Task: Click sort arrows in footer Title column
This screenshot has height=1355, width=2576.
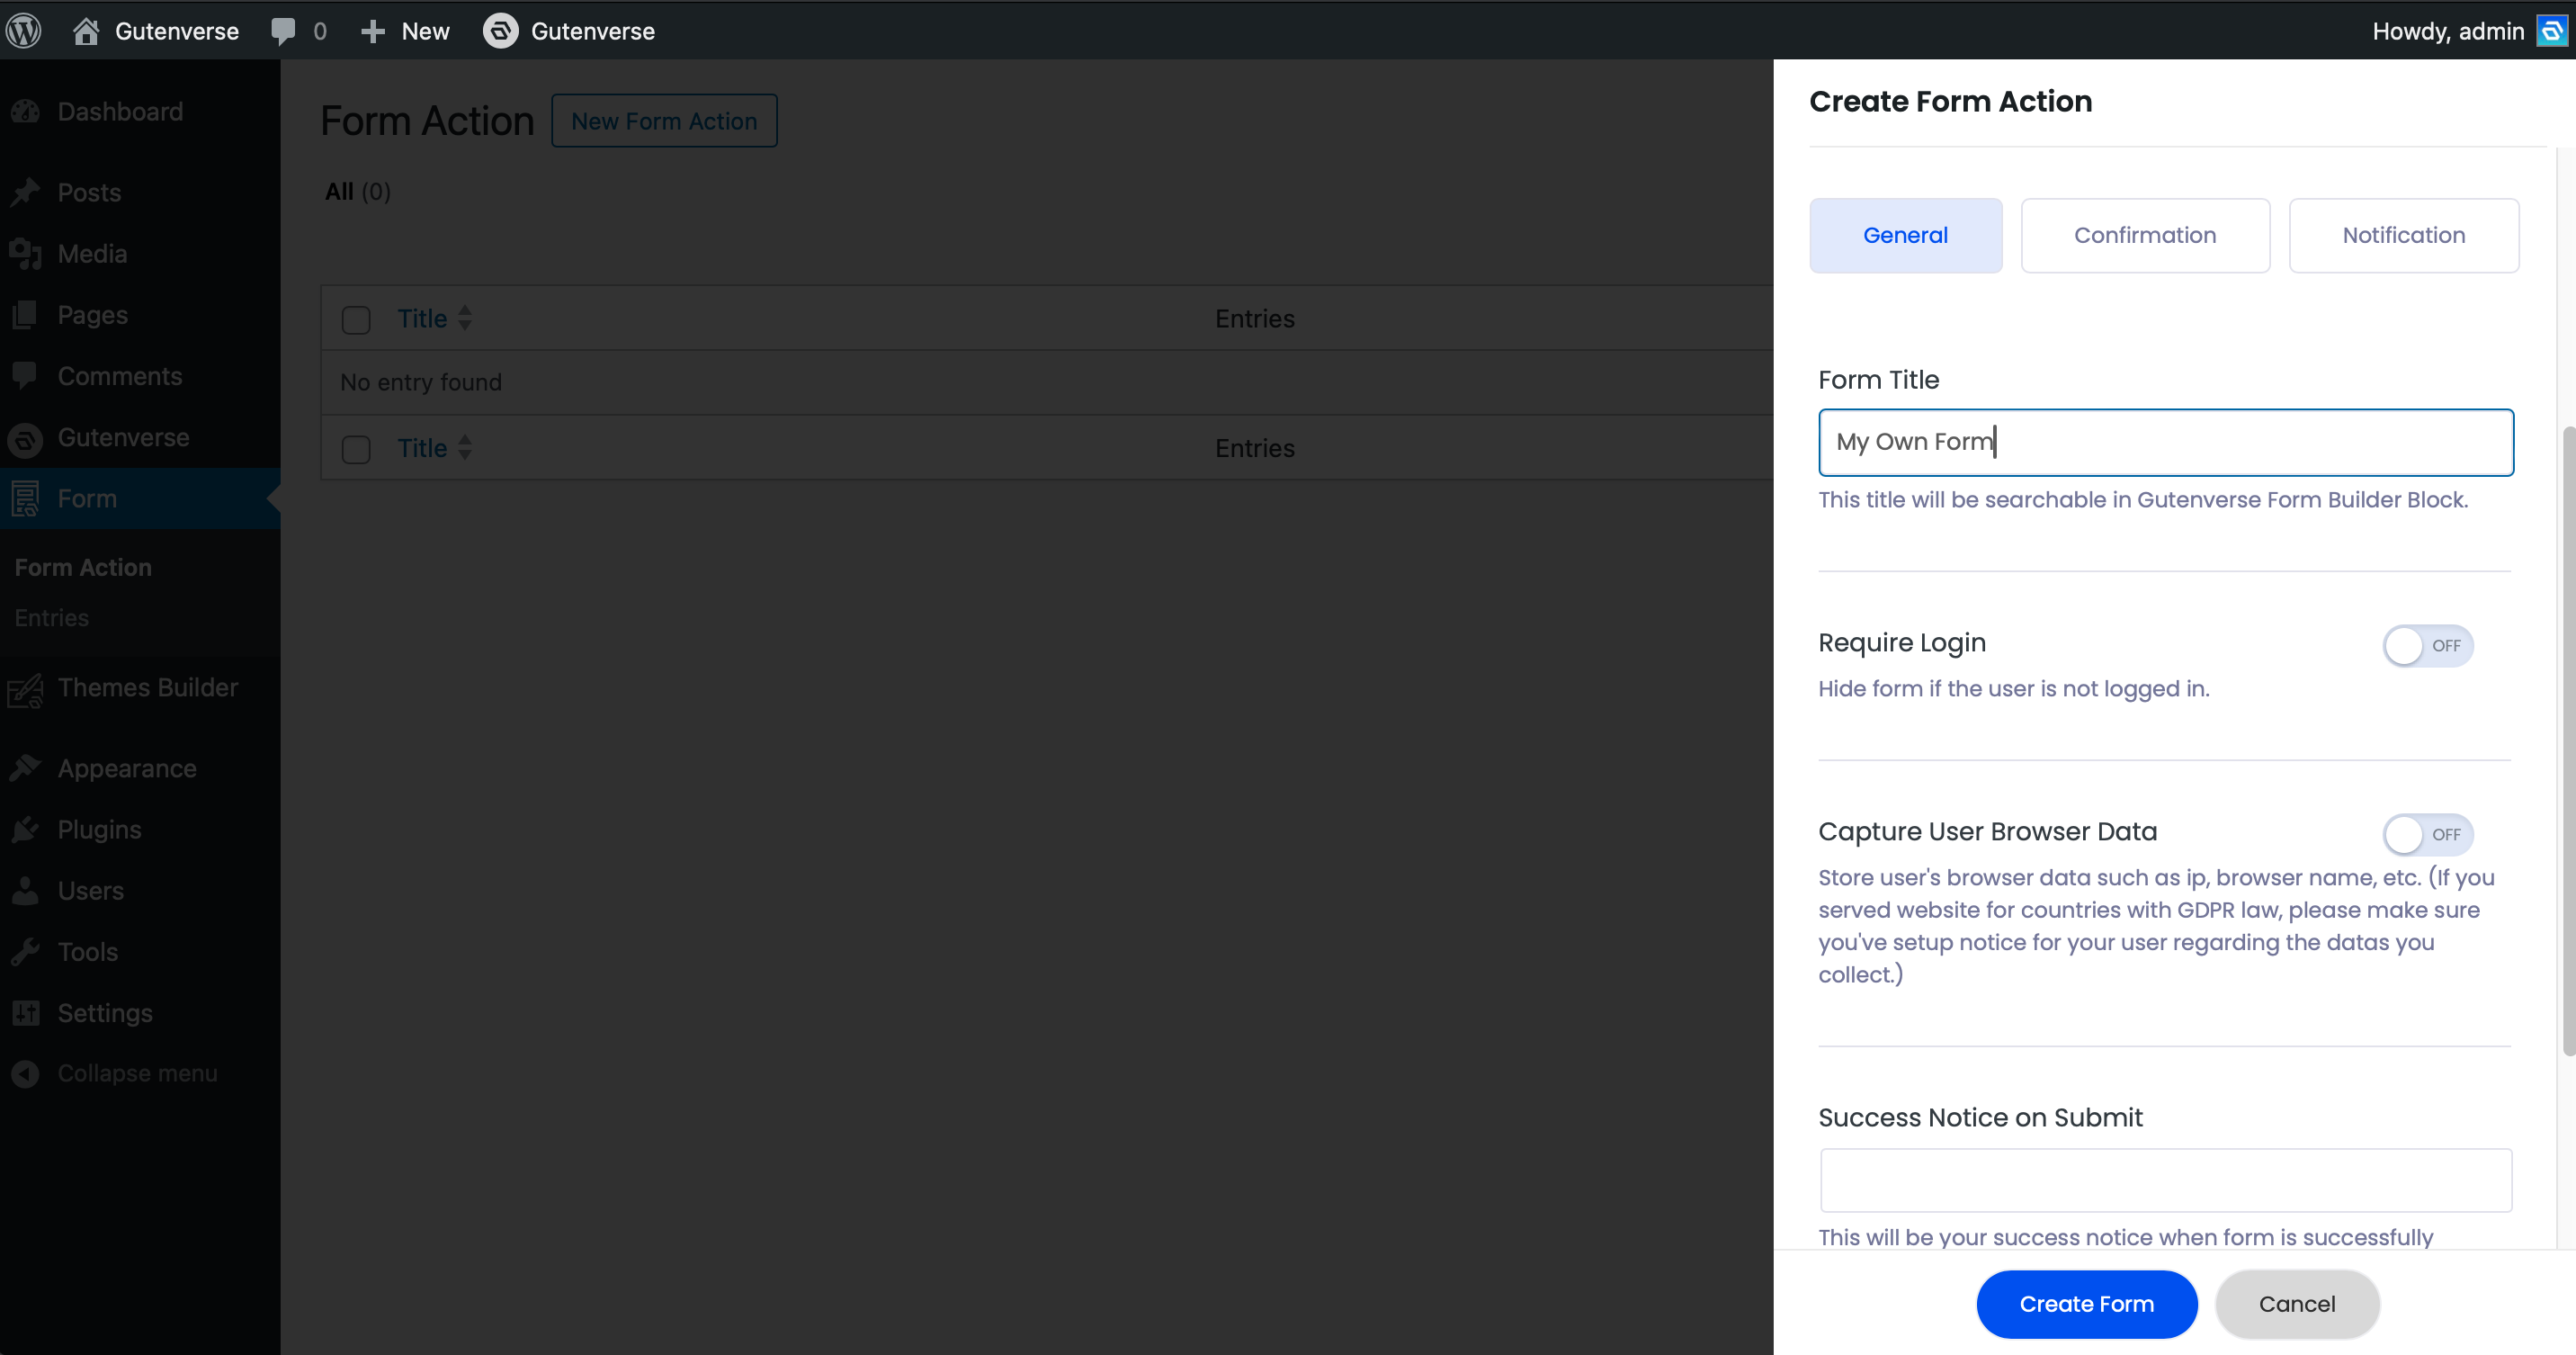Action: 464,447
